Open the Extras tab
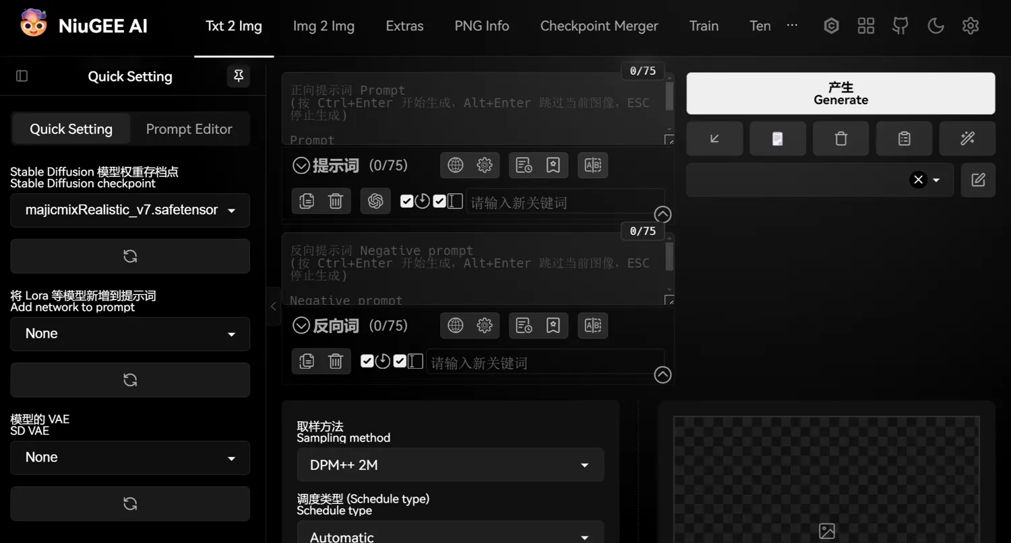The height and width of the screenshot is (543, 1011). (x=404, y=26)
